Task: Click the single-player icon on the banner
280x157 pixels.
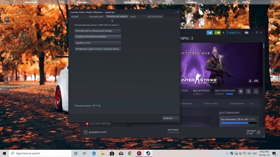Action: [250, 81]
